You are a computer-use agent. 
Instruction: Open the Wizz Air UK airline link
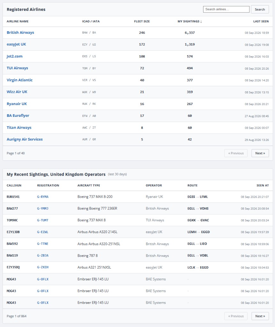coord(17,92)
